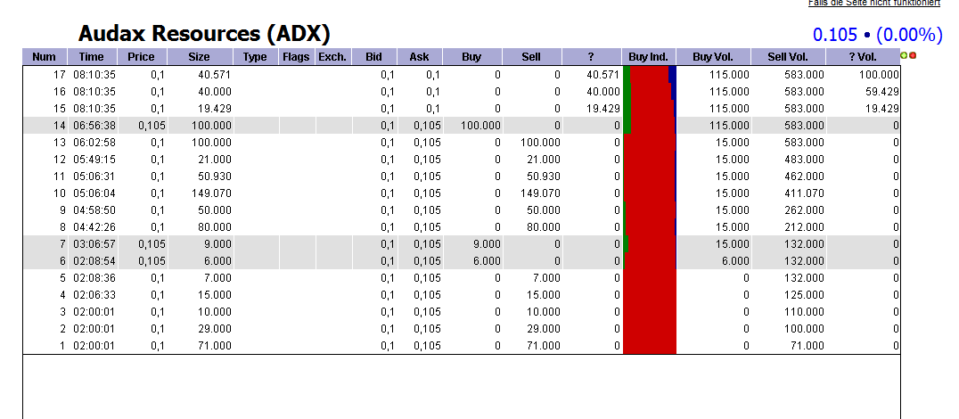Select the trade time 04:42:26
The height and width of the screenshot is (419, 959).
point(94,227)
